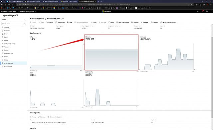The image size is (213, 130).
Task: Open notifications bell in the header
Action: [x=202, y=11]
